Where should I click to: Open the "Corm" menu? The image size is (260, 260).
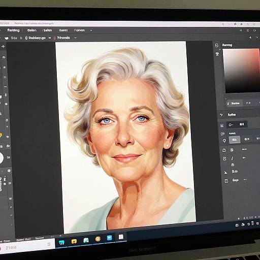(x=63, y=30)
